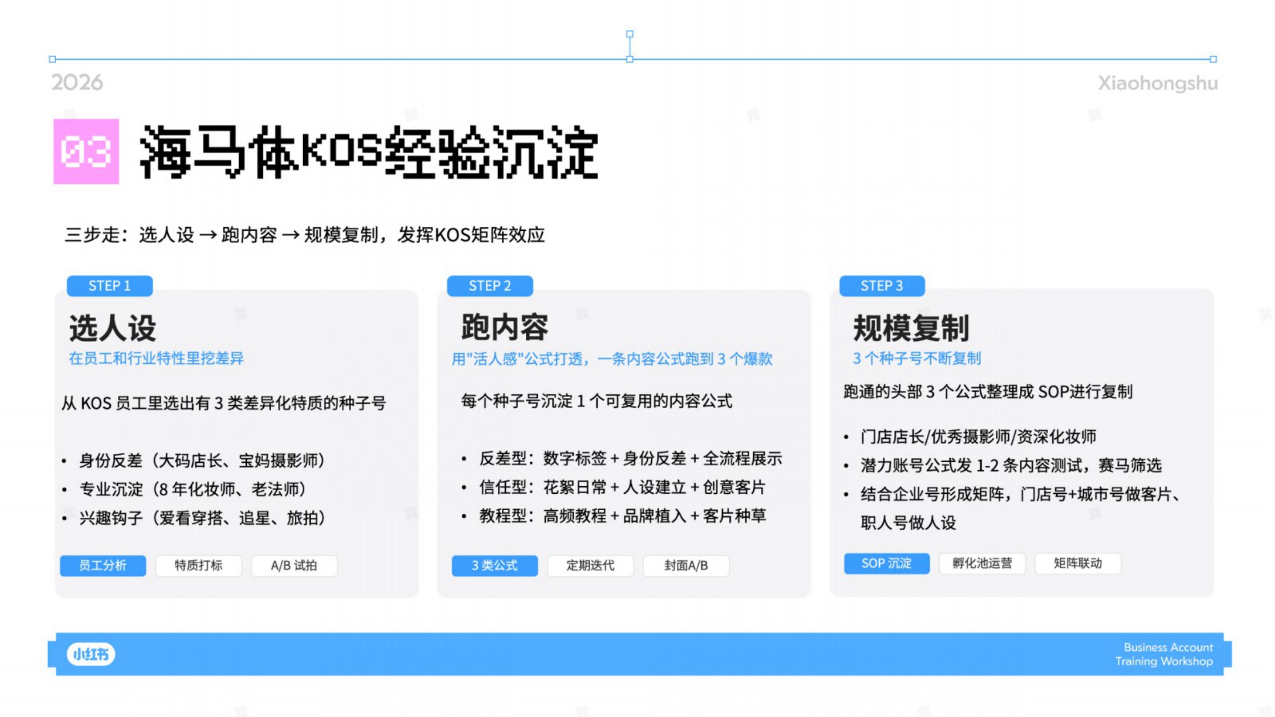Click the 员工分析 blue tag button
The width and height of the screenshot is (1275, 717).
[x=103, y=566]
